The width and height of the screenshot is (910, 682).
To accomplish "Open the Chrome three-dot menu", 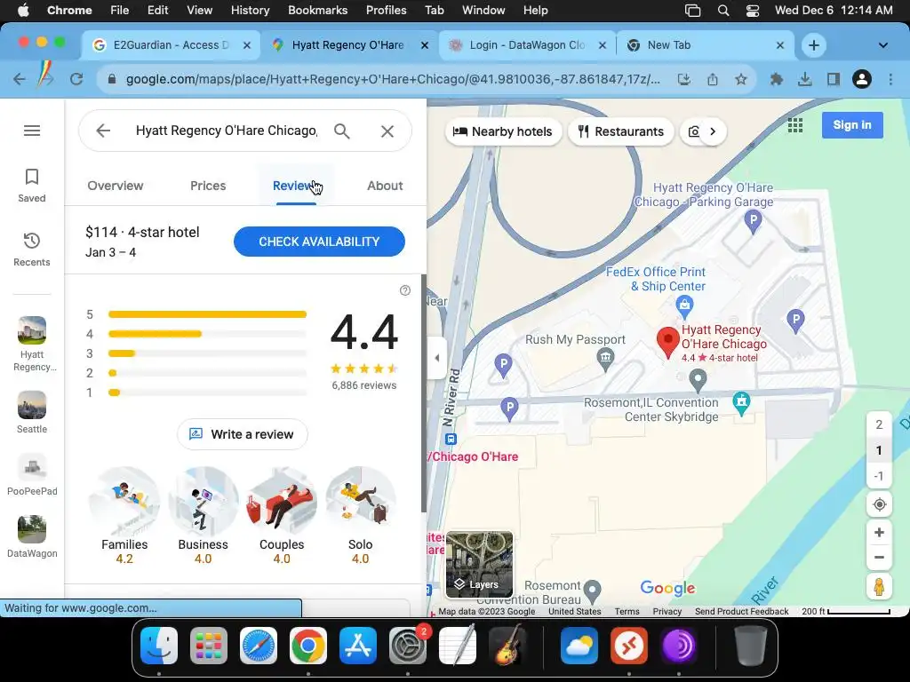I will 890,79.
